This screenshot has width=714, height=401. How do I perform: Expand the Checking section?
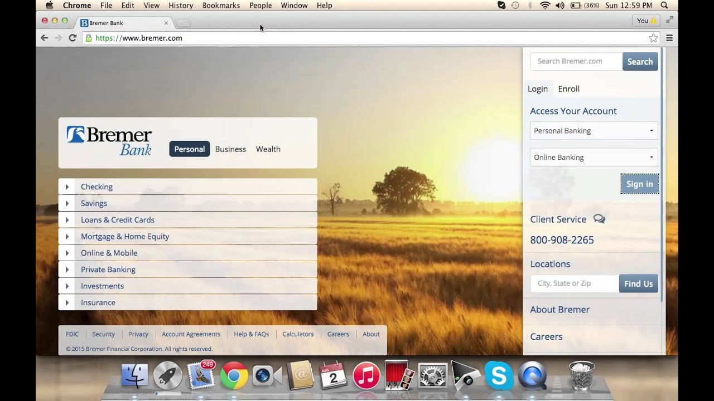(187, 187)
